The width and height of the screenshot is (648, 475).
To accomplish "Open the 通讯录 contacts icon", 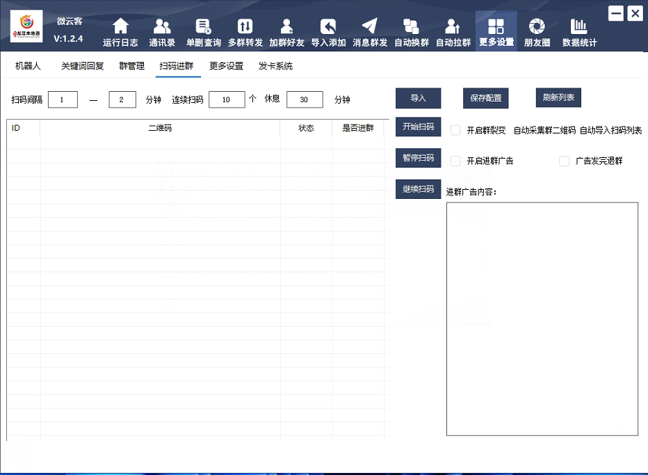I will click(162, 27).
